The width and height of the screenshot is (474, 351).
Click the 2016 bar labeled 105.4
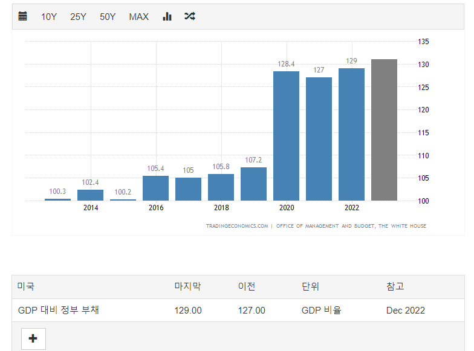[x=156, y=188]
